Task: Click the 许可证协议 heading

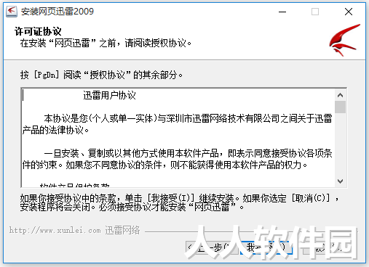Action: [38, 31]
